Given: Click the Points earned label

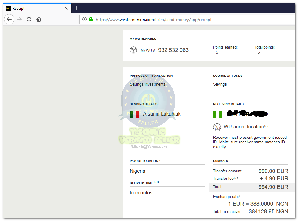Looking at the screenshot, I should (x=225, y=47).
